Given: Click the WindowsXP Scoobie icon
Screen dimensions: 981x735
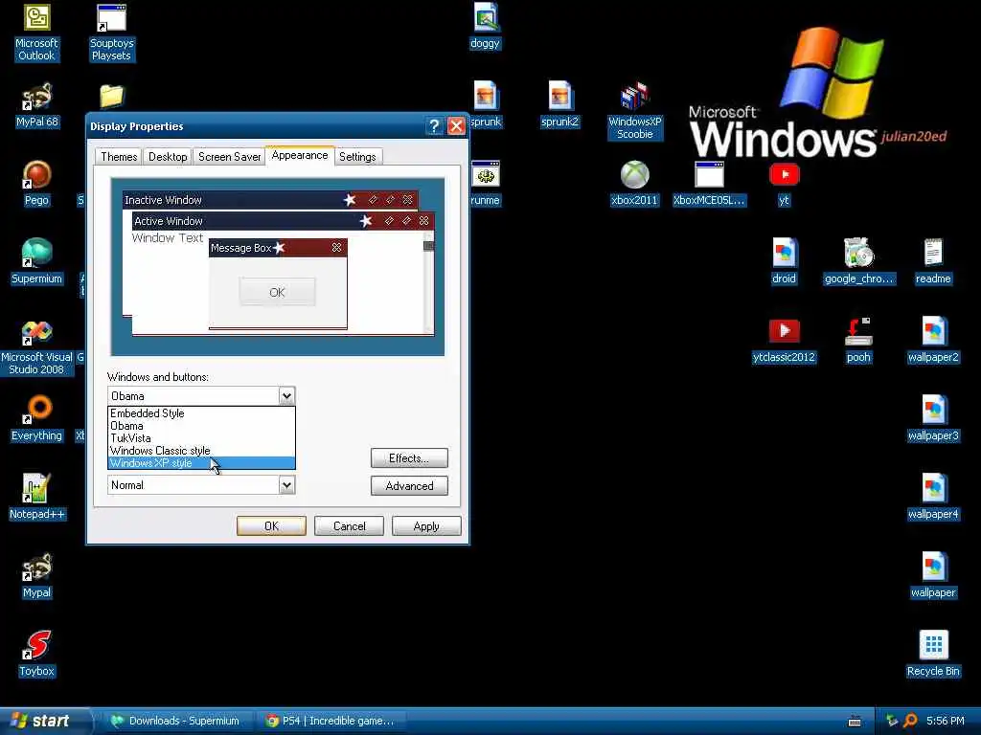Looking at the screenshot, I should [634, 111].
